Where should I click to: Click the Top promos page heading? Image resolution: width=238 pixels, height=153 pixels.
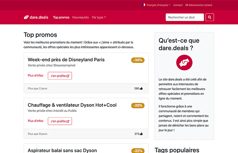pos(40,35)
